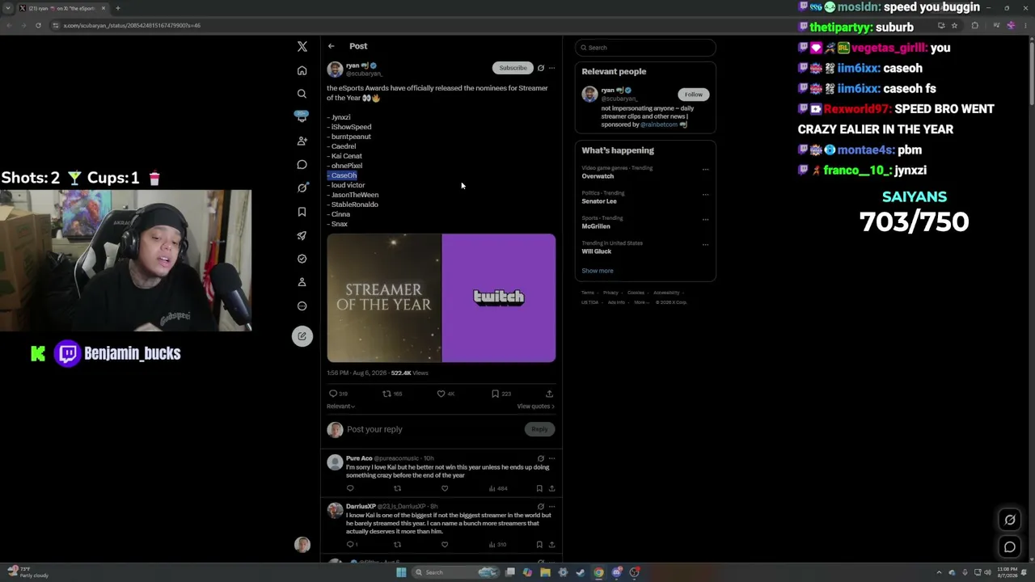Viewport: 1035px width, 582px height.
Task: Open the Senator Lee trending topic
Action: 599,201
